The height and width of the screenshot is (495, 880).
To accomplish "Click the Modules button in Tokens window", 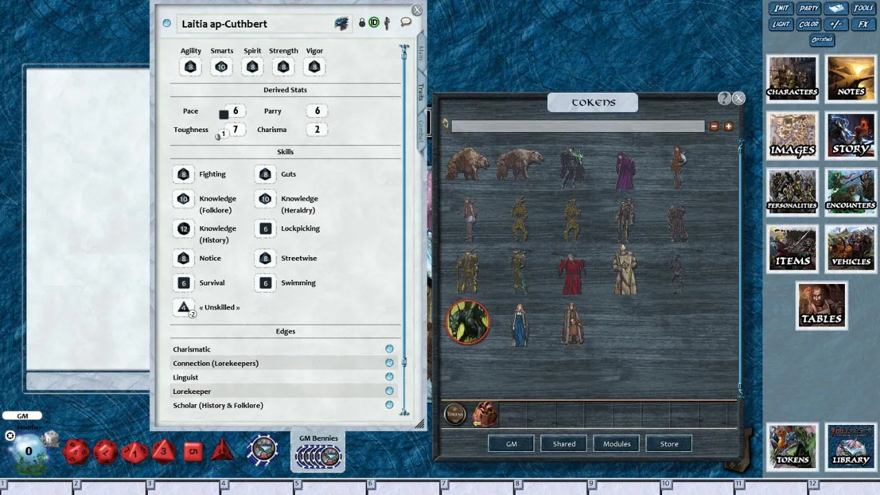I will pos(617,443).
